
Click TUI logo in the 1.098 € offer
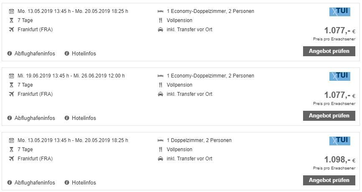pos(339,141)
